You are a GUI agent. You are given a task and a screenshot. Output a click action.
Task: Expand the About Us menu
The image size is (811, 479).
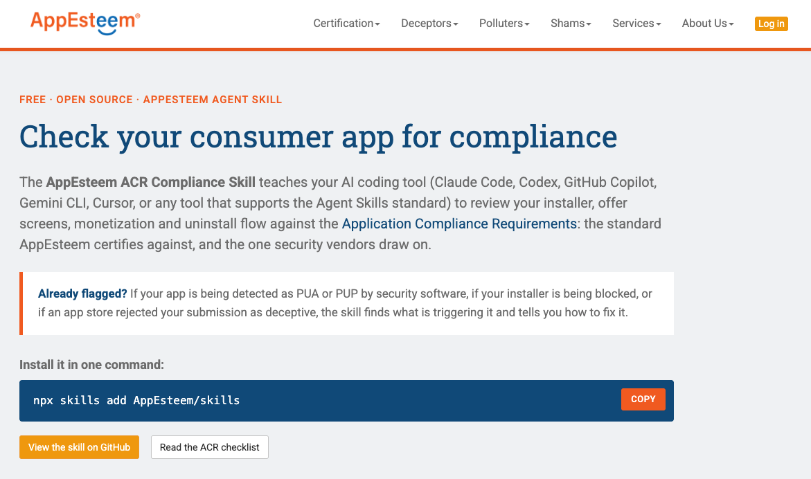[708, 24]
